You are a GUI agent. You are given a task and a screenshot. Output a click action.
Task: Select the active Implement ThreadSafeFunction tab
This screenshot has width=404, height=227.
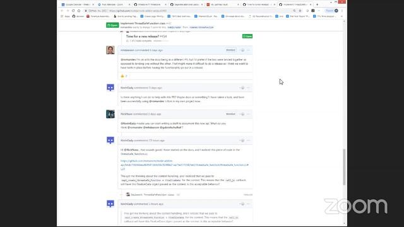coord(295,4)
